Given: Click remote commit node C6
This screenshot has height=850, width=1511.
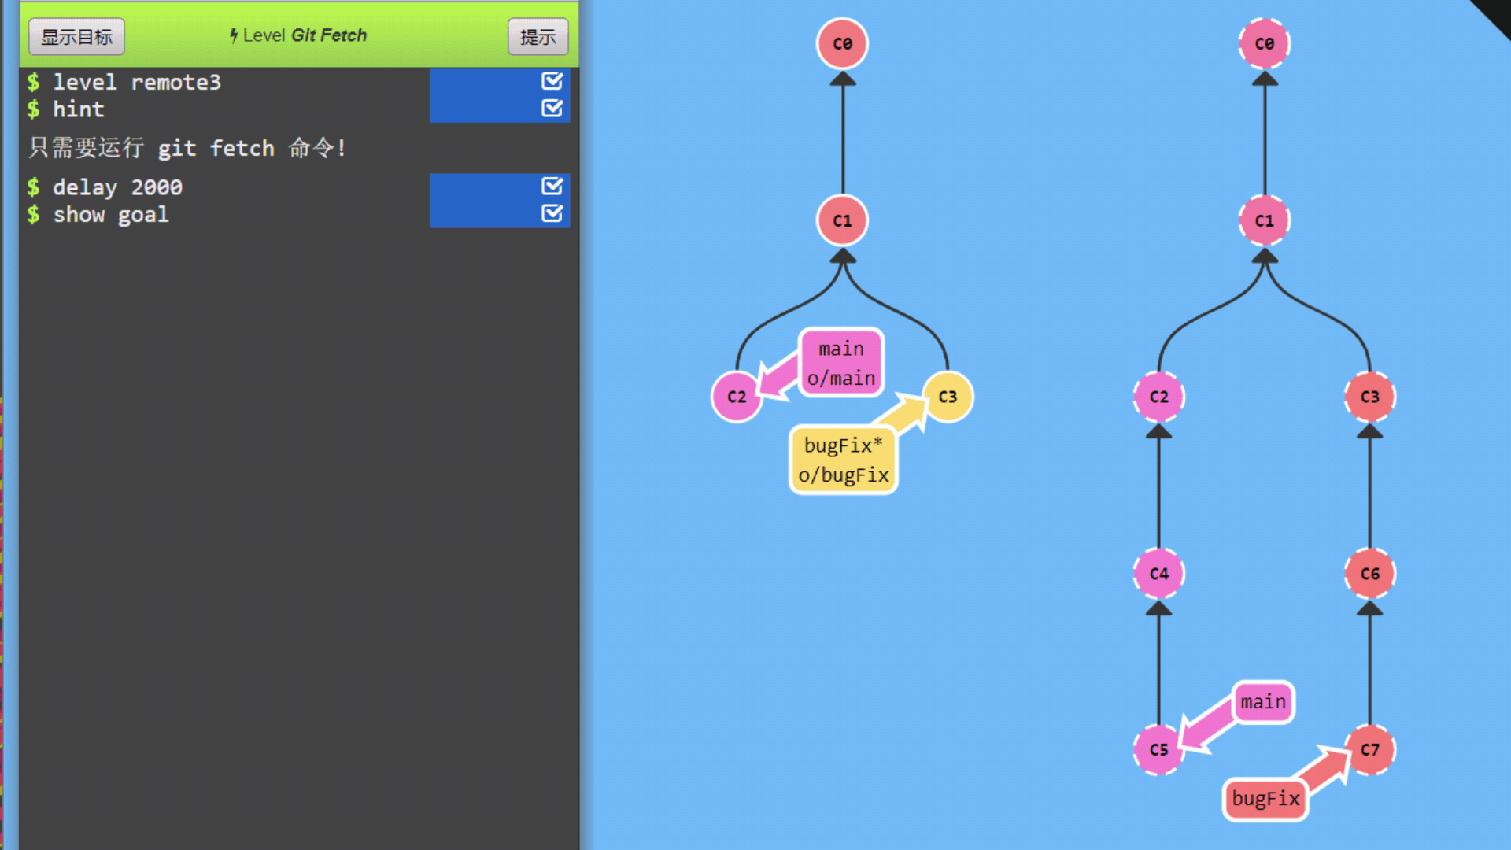Looking at the screenshot, I should tap(1369, 573).
